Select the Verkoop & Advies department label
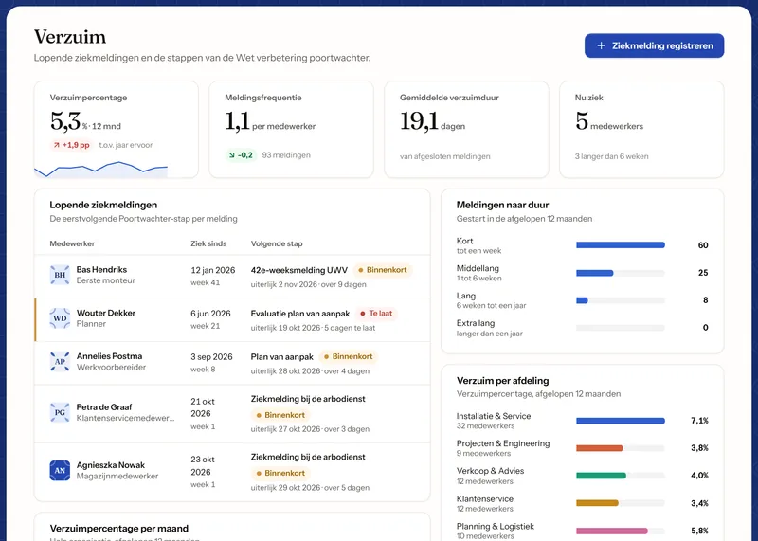This screenshot has height=541, width=758. 490,471
